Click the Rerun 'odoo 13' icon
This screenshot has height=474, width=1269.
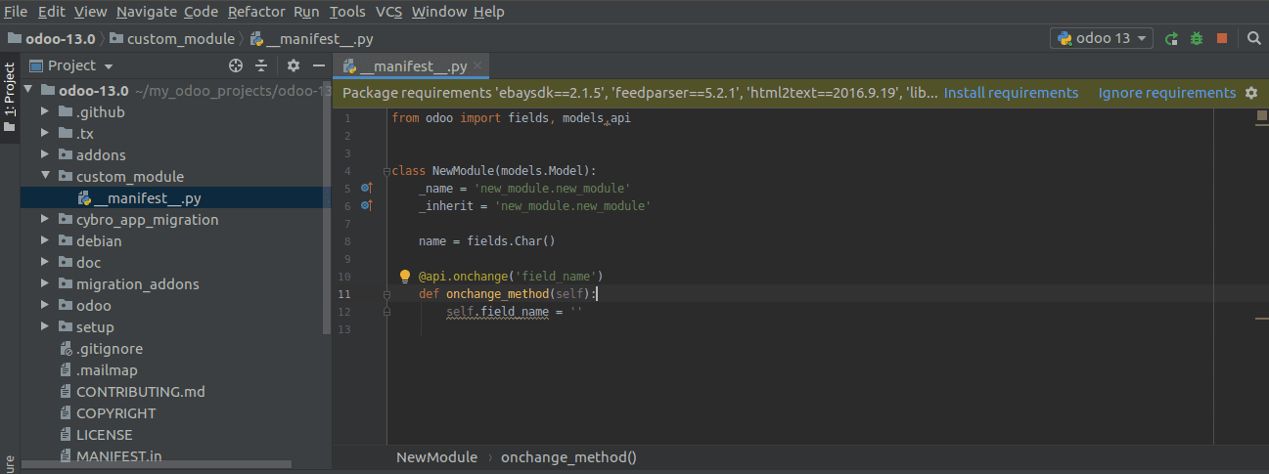pyautogui.click(x=1171, y=39)
